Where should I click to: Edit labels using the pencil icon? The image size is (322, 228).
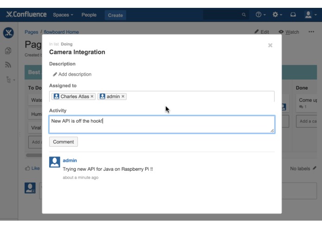click(315, 168)
